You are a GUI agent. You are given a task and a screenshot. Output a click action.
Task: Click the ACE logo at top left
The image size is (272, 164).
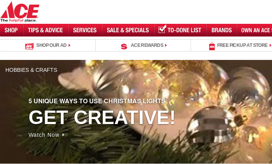point(20,12)
